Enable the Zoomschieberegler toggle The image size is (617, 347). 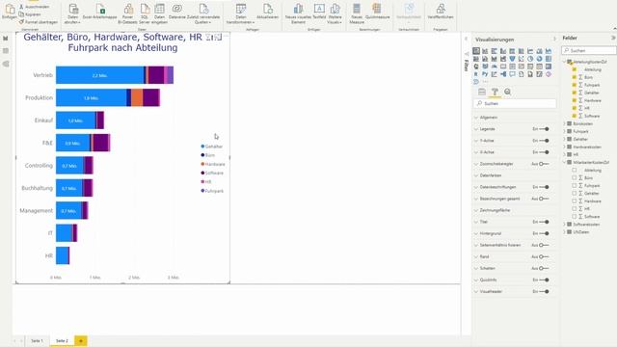(x=544, y=164)
